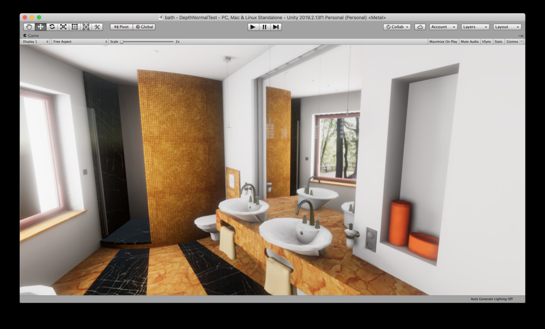Select the Scale tool

[63, 27]
